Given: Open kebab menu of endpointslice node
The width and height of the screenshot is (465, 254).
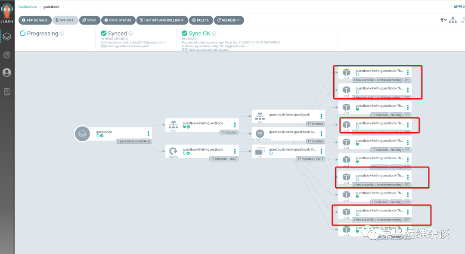Looking at the screenshot, I should coord(321,133).
